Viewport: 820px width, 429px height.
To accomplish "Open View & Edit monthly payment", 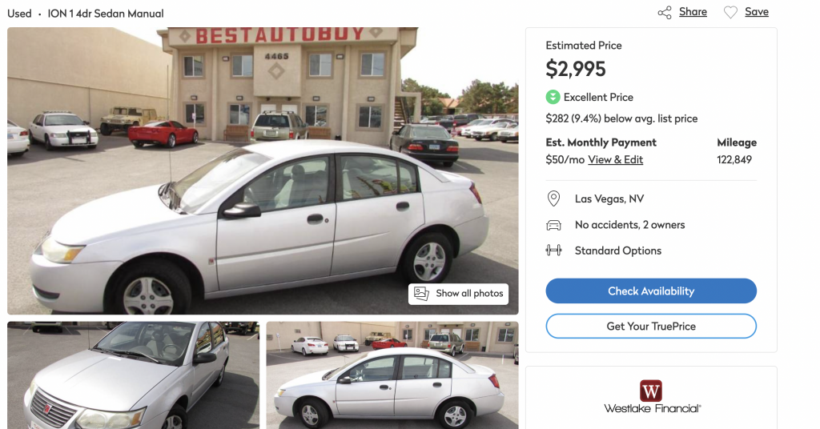I will (x=616, y=160).
